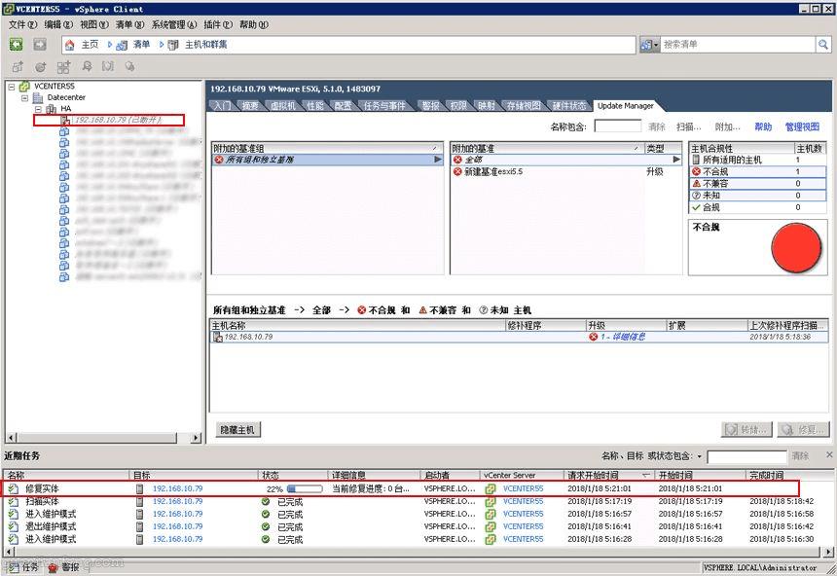Open the 帮助(H) menu
Screen dimensions: 837x576
pyautogui.click(x=254, y=24)
